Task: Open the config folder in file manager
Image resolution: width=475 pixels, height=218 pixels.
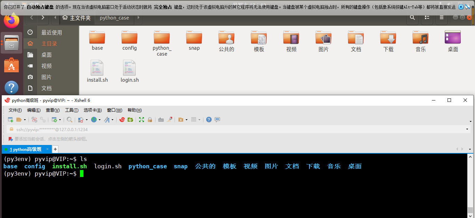Action: (129, 40)
